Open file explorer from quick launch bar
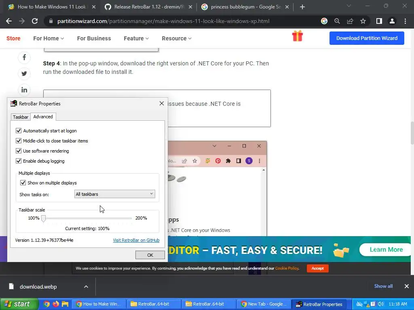The height and width of the screenshot is (310, 414). [x=65, y=304]
